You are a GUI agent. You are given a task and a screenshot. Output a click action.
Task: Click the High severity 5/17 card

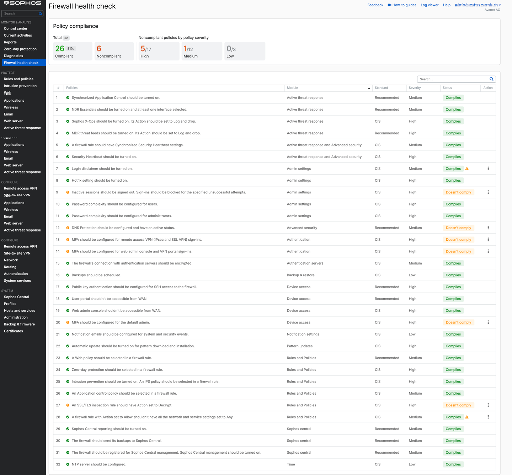[159, 51]
